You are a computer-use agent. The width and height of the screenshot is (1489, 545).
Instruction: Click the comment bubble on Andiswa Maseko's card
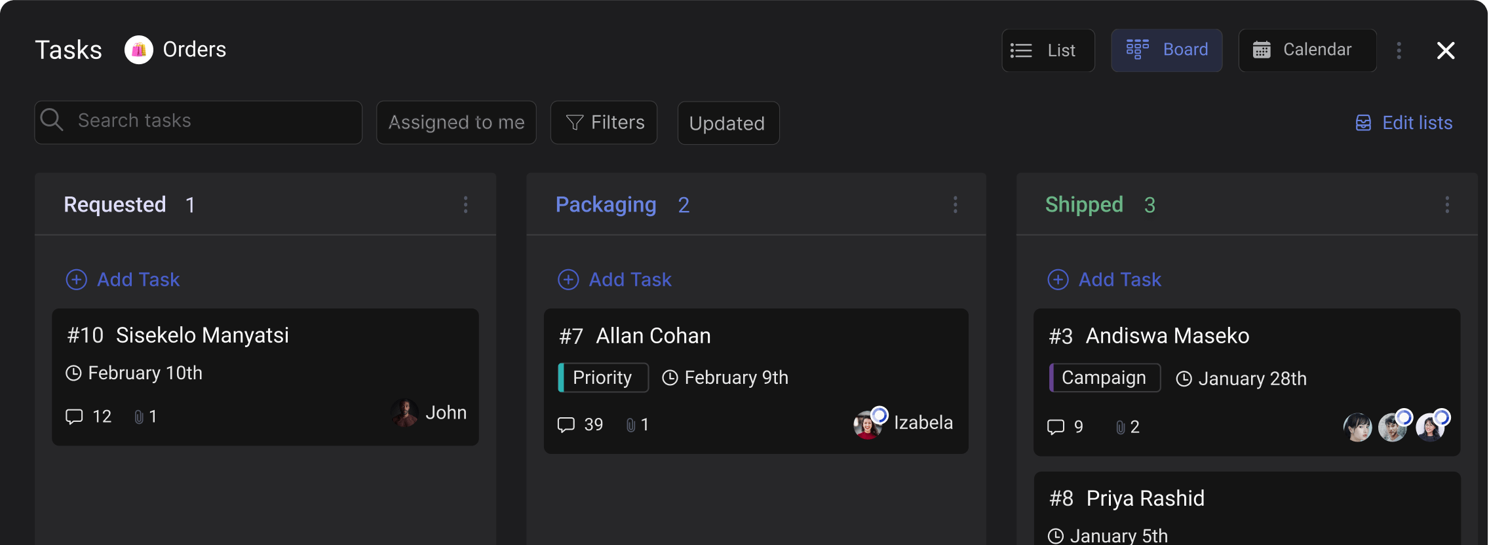[1057, 427]
